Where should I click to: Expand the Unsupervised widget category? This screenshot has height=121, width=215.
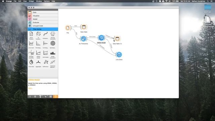pos(43,26)
